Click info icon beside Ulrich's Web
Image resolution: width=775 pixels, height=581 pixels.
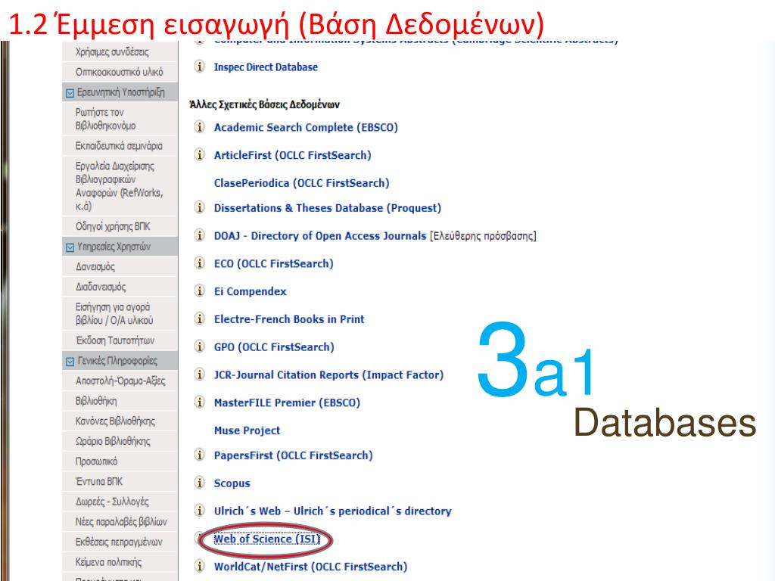pyautogui.click(x=199, y=510)
